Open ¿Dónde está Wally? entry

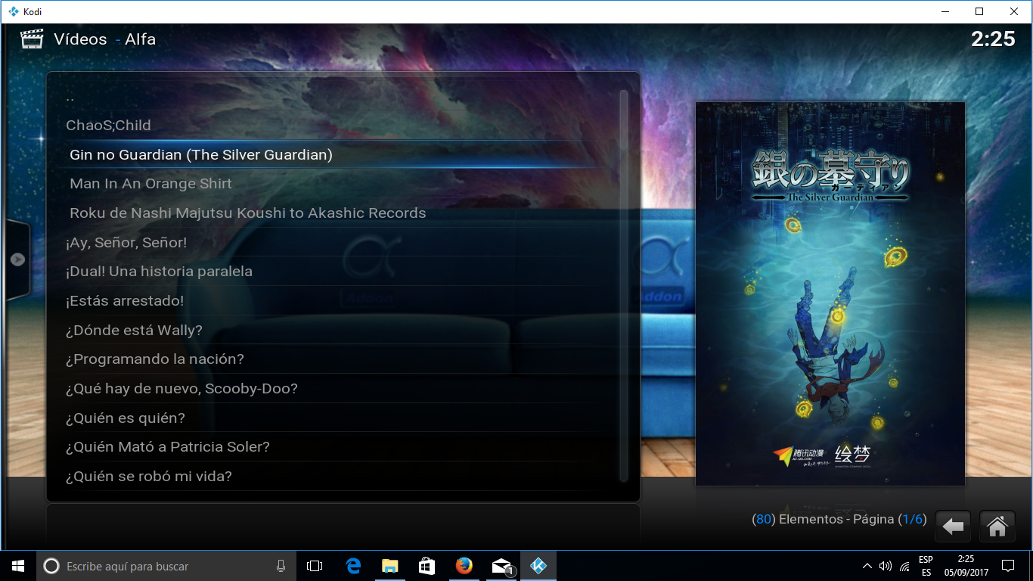coord(333,331)
